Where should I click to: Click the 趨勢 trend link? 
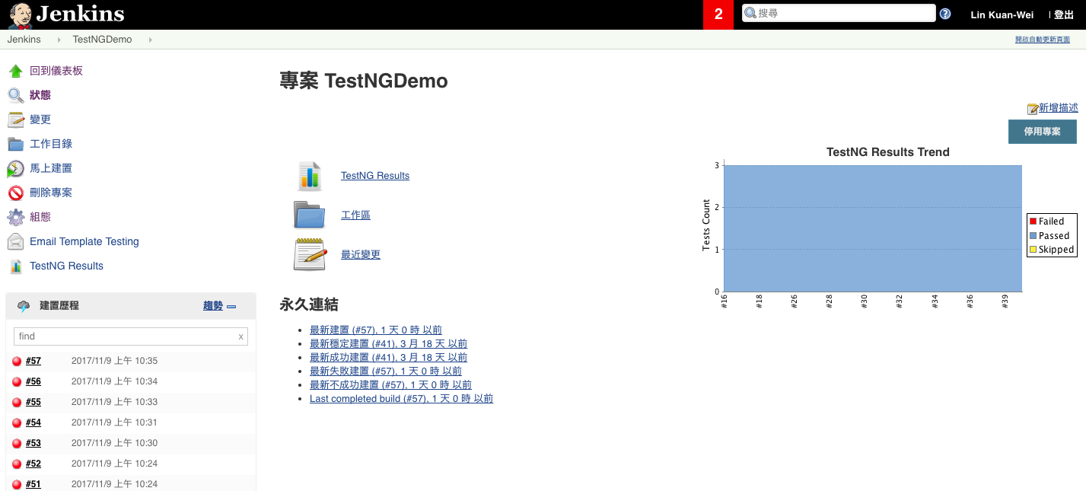tap(213, 305)
